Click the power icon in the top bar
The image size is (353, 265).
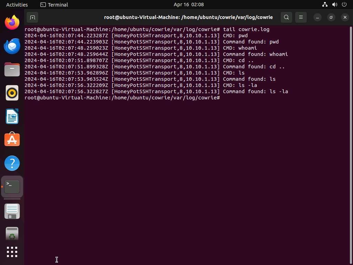point(344,4)
